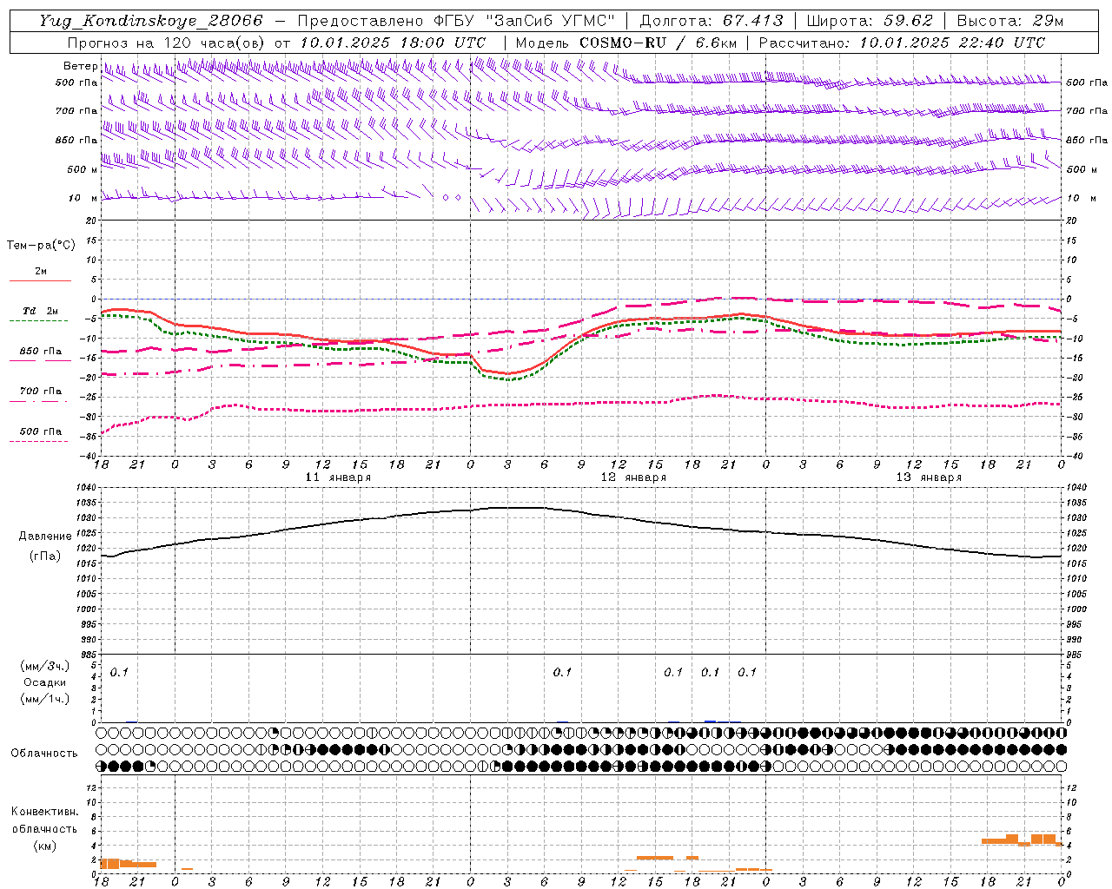The height and width of the screenshot is (889, 1112).
Task: Click the (км) unit label of the convective panel
Action: click(x=45, y=846)
